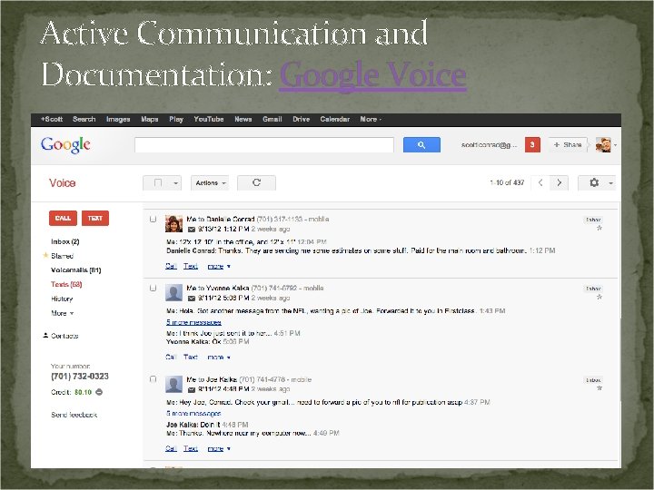The image size is (654, 490).
Task: Click the account email address
Action: (x=489, y=145)
